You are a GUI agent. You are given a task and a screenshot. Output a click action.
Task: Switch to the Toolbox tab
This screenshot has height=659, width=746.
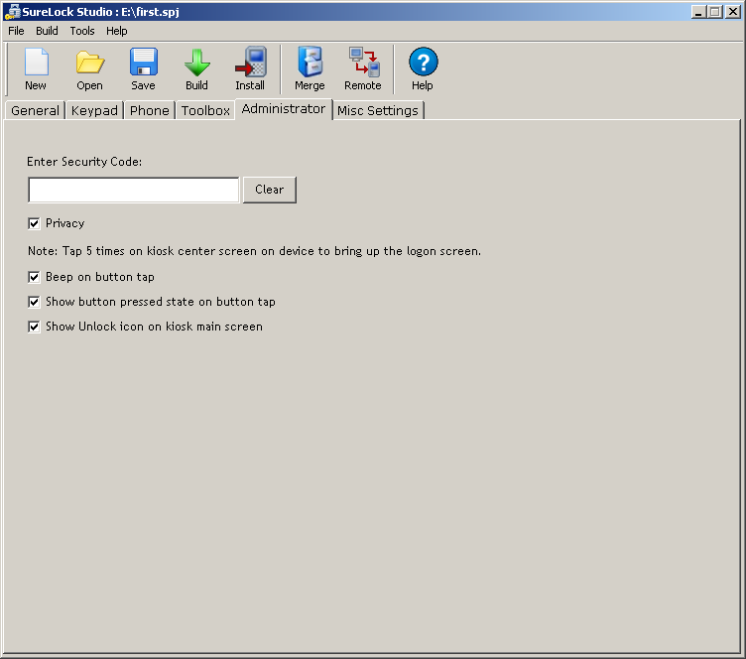click(205, 111)
